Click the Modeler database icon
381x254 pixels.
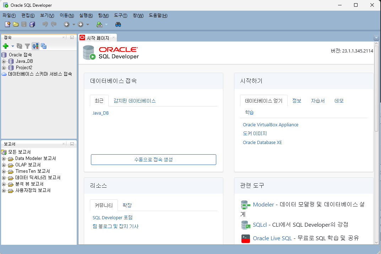(x=245, y=205)
